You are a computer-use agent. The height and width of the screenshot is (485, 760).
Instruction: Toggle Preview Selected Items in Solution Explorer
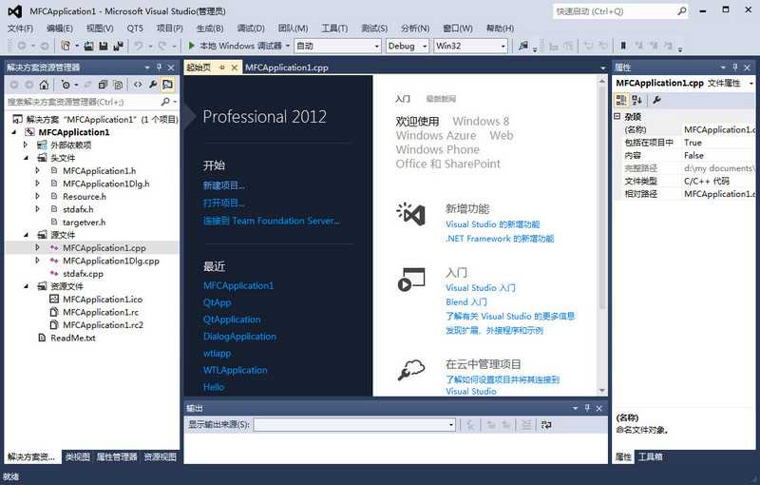click(x=168, y=85)
